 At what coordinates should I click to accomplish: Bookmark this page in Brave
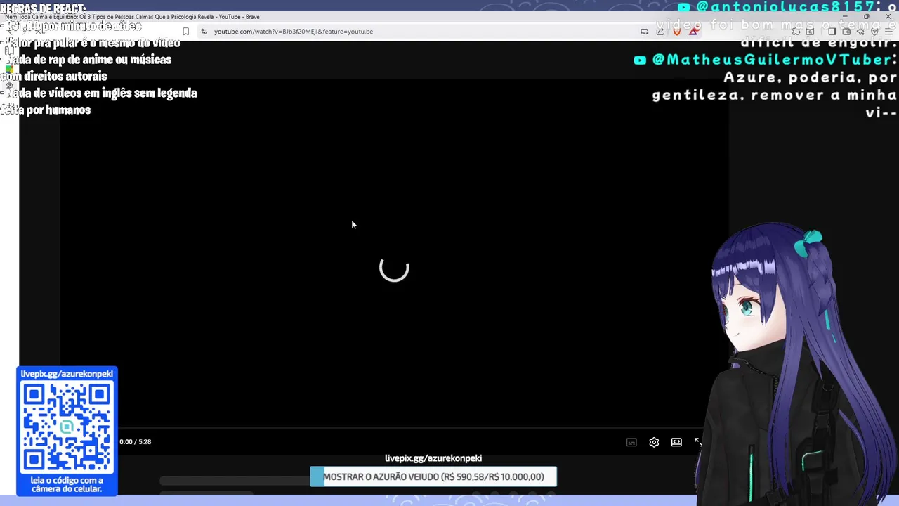[x=185, y=32]
